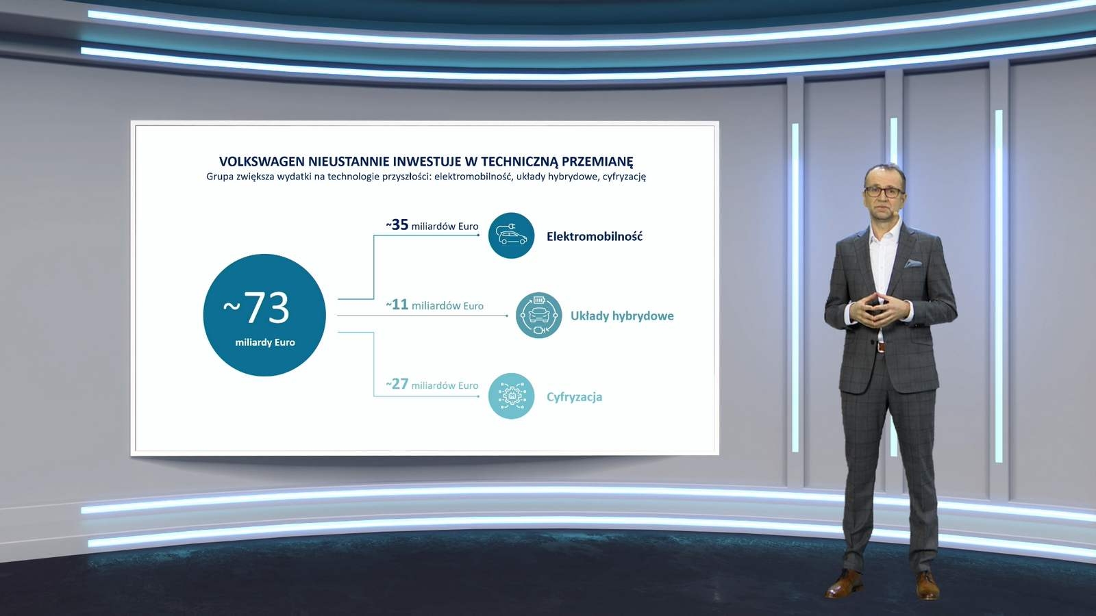Click the presenter in the gray suit
Viewport: 1096px width, 616px height.
click(889, 381)
